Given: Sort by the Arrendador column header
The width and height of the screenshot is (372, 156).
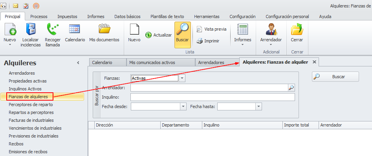Looking at the screenshot, I should point(345,125).
